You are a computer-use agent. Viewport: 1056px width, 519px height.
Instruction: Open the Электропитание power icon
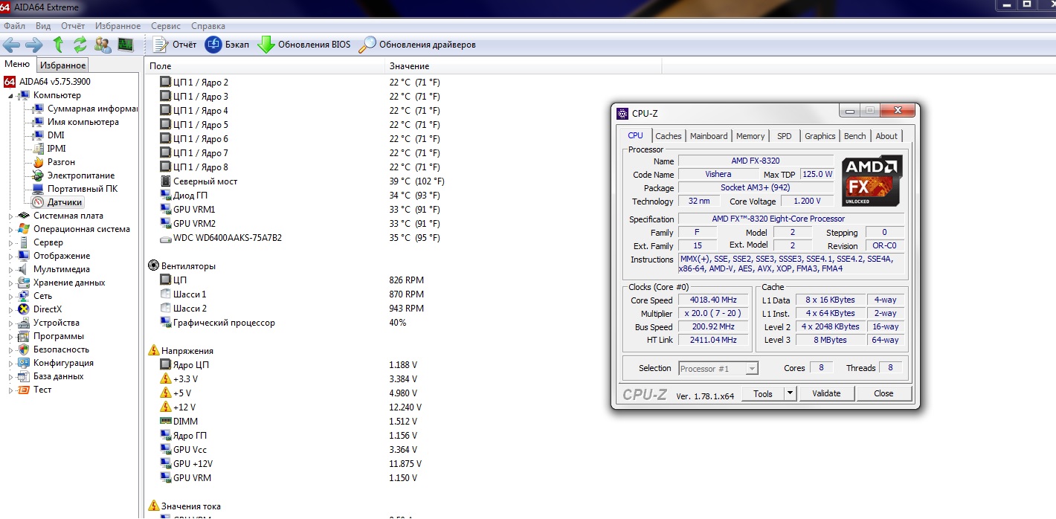(39, 175)
